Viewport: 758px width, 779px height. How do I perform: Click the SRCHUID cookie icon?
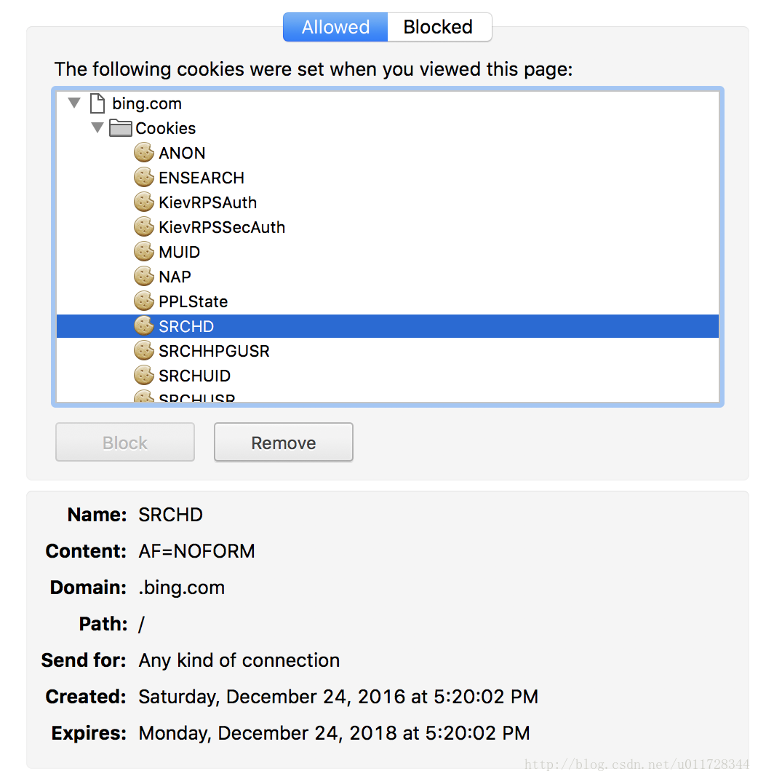(x=144, y=376)
